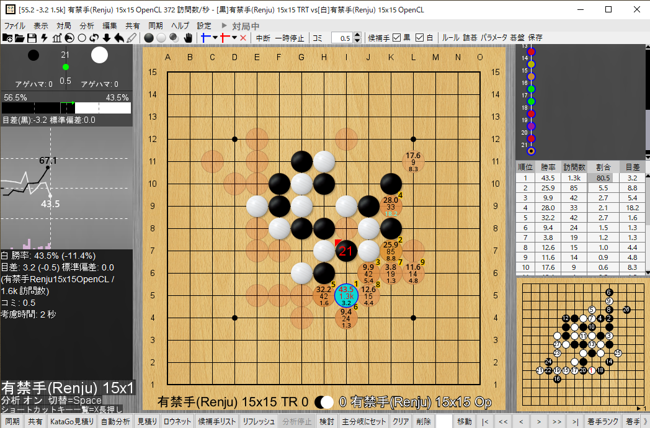The height and width of the screenshot is (428, 650).
Task: Click the downward arrow toolbar icon
Action: (x=107, y=38)
